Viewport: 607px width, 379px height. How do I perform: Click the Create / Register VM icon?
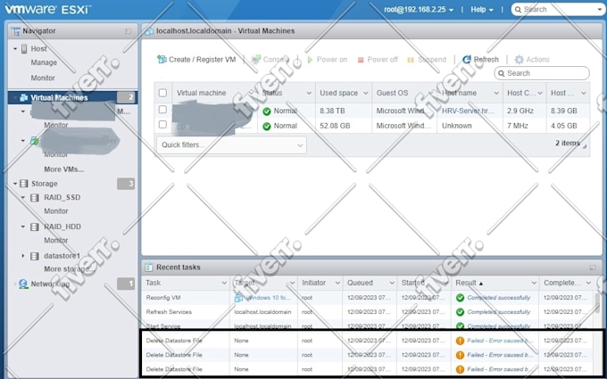(x=162, y=59)
